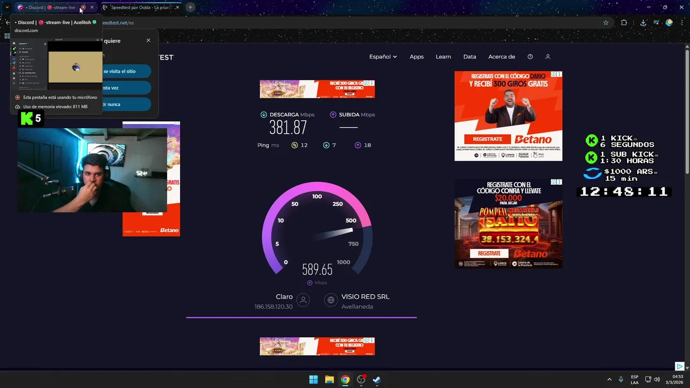Close the site permission popup
Viewport: 690px width, 388px height.
click(148, 40)
